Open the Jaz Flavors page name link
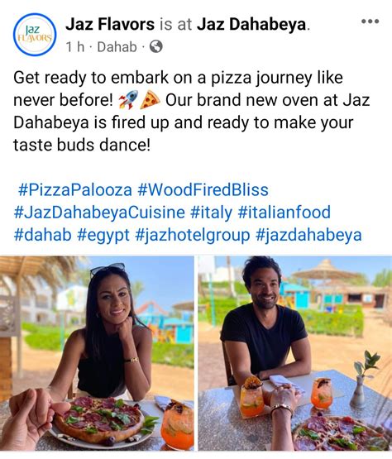 point(110,24)
